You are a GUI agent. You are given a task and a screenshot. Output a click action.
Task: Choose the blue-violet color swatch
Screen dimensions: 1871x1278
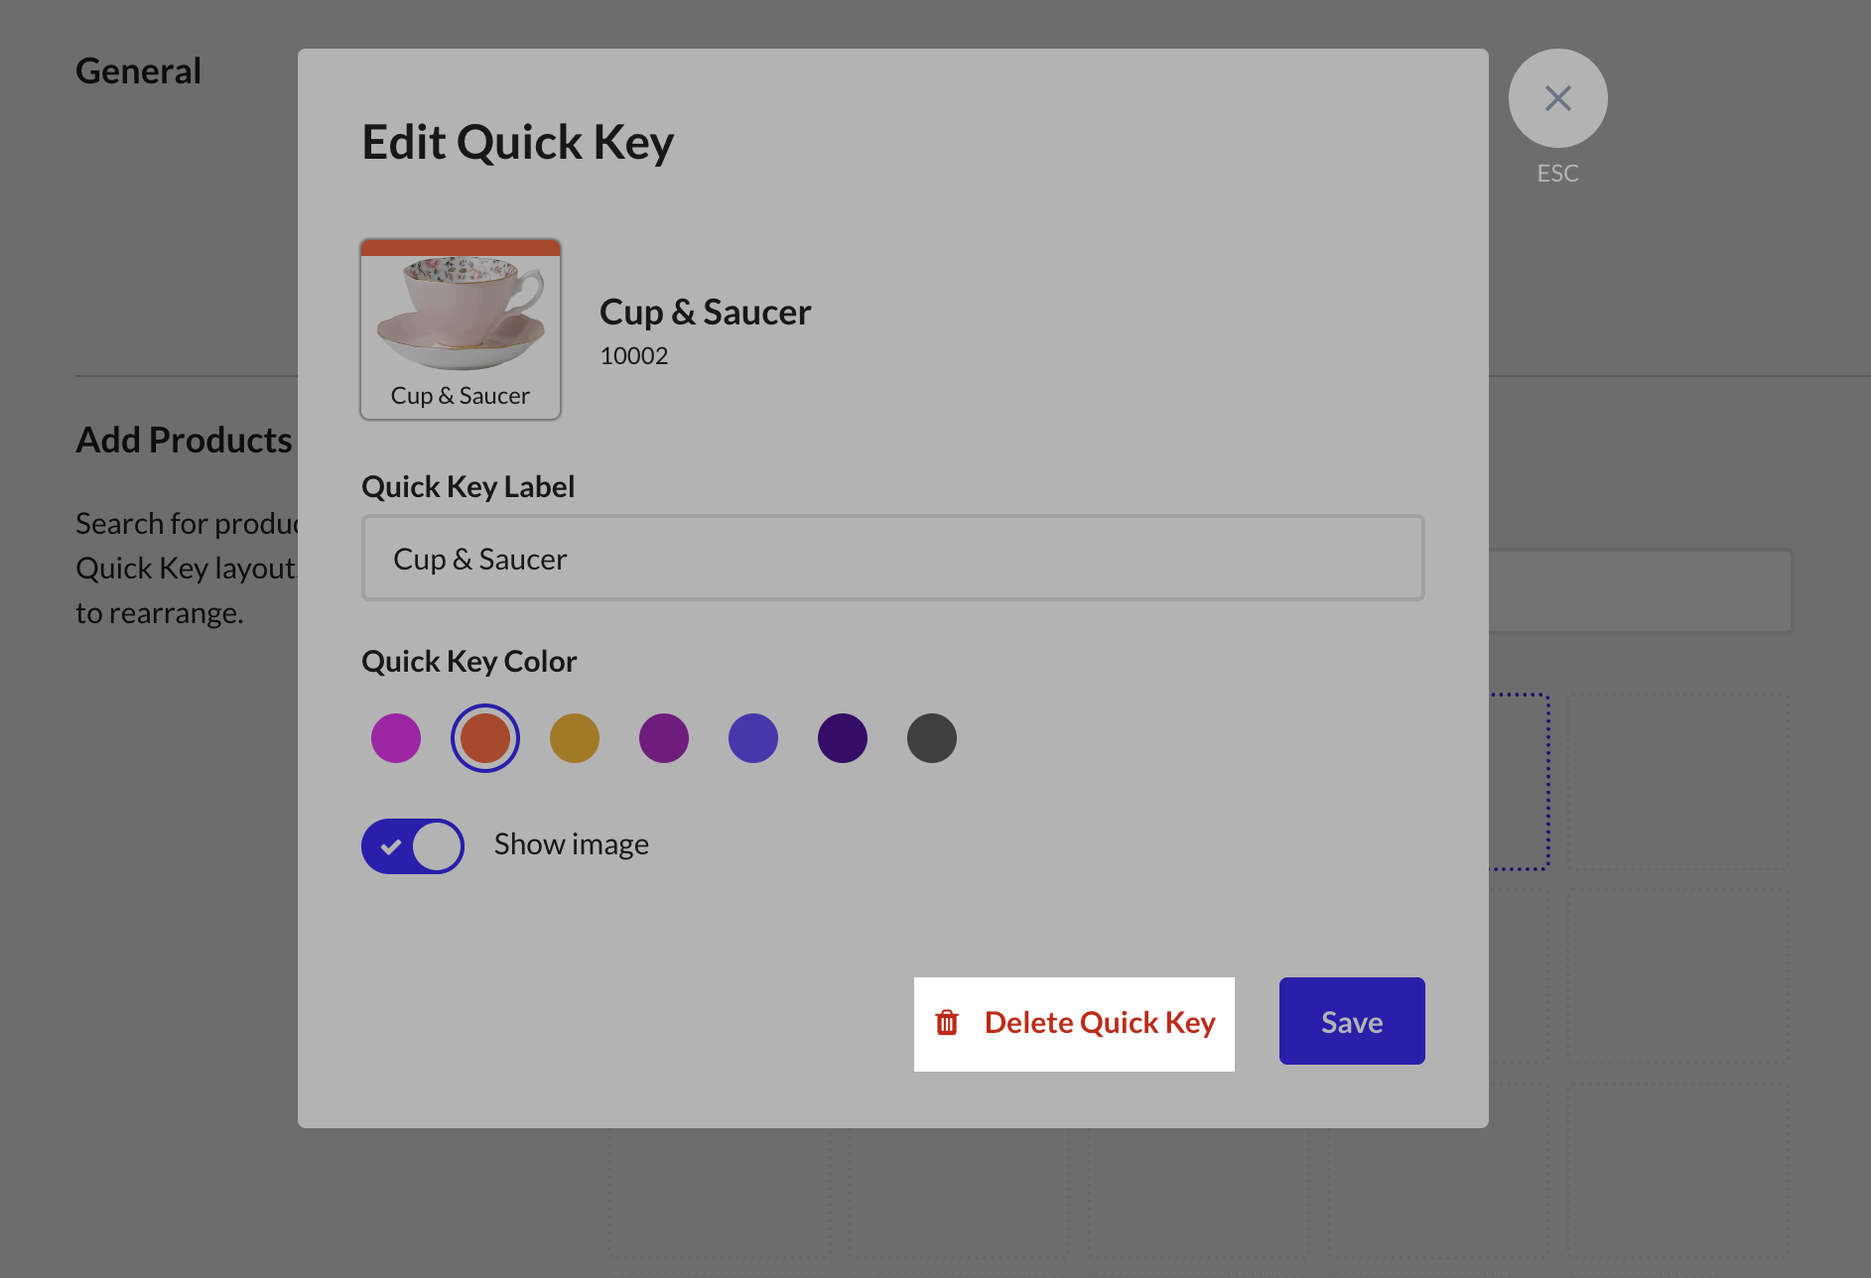[x=753, y=738]
